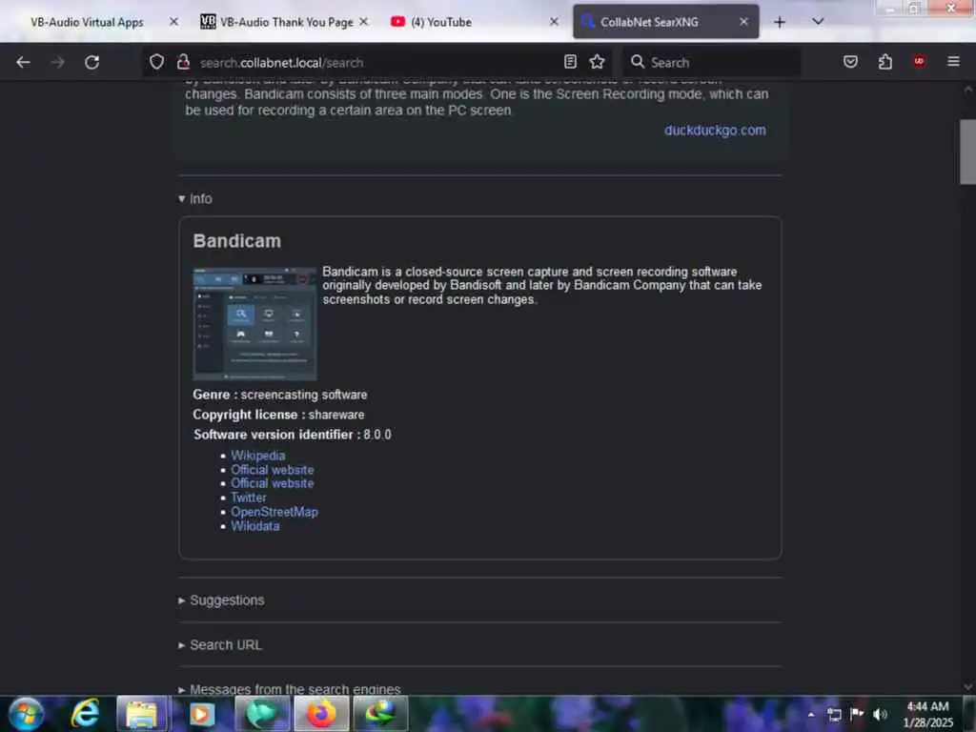Screen dimensions: 976x732
Task: Open the clock showing 4:44 AM
Action: pos(928,714)
